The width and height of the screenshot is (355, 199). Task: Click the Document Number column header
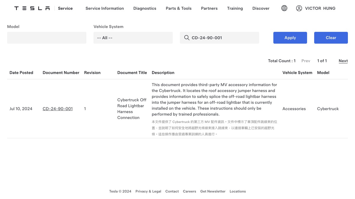coord(61,73)
